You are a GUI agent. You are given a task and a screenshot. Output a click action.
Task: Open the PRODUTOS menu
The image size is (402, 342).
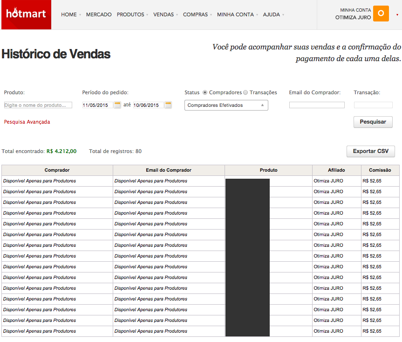(x=132, y=14)
